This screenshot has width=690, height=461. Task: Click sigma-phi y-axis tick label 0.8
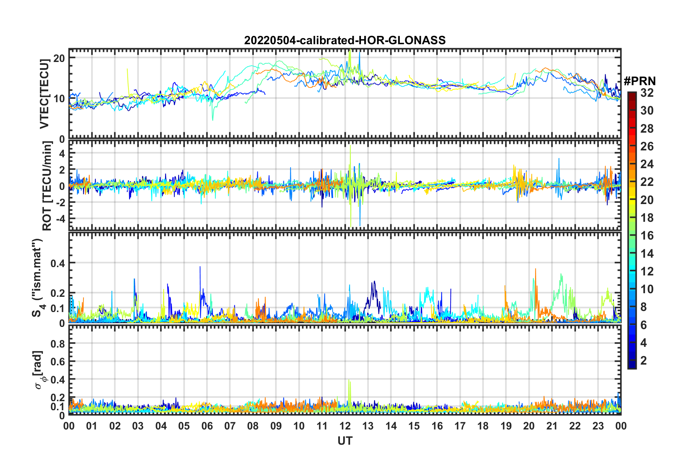[58, 344]
